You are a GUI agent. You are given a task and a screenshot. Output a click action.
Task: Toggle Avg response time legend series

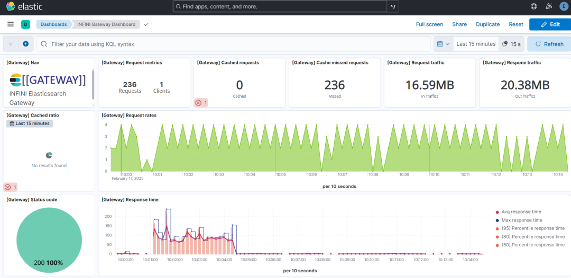[x=522, y=212]
